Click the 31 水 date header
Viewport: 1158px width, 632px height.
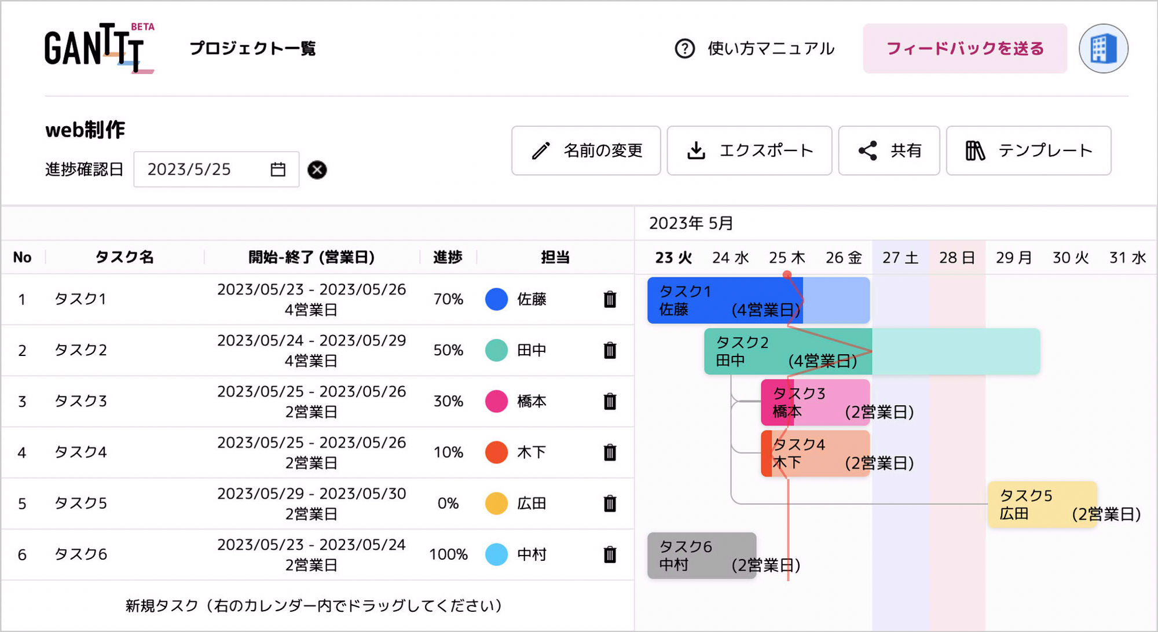tap(1127, 258)
